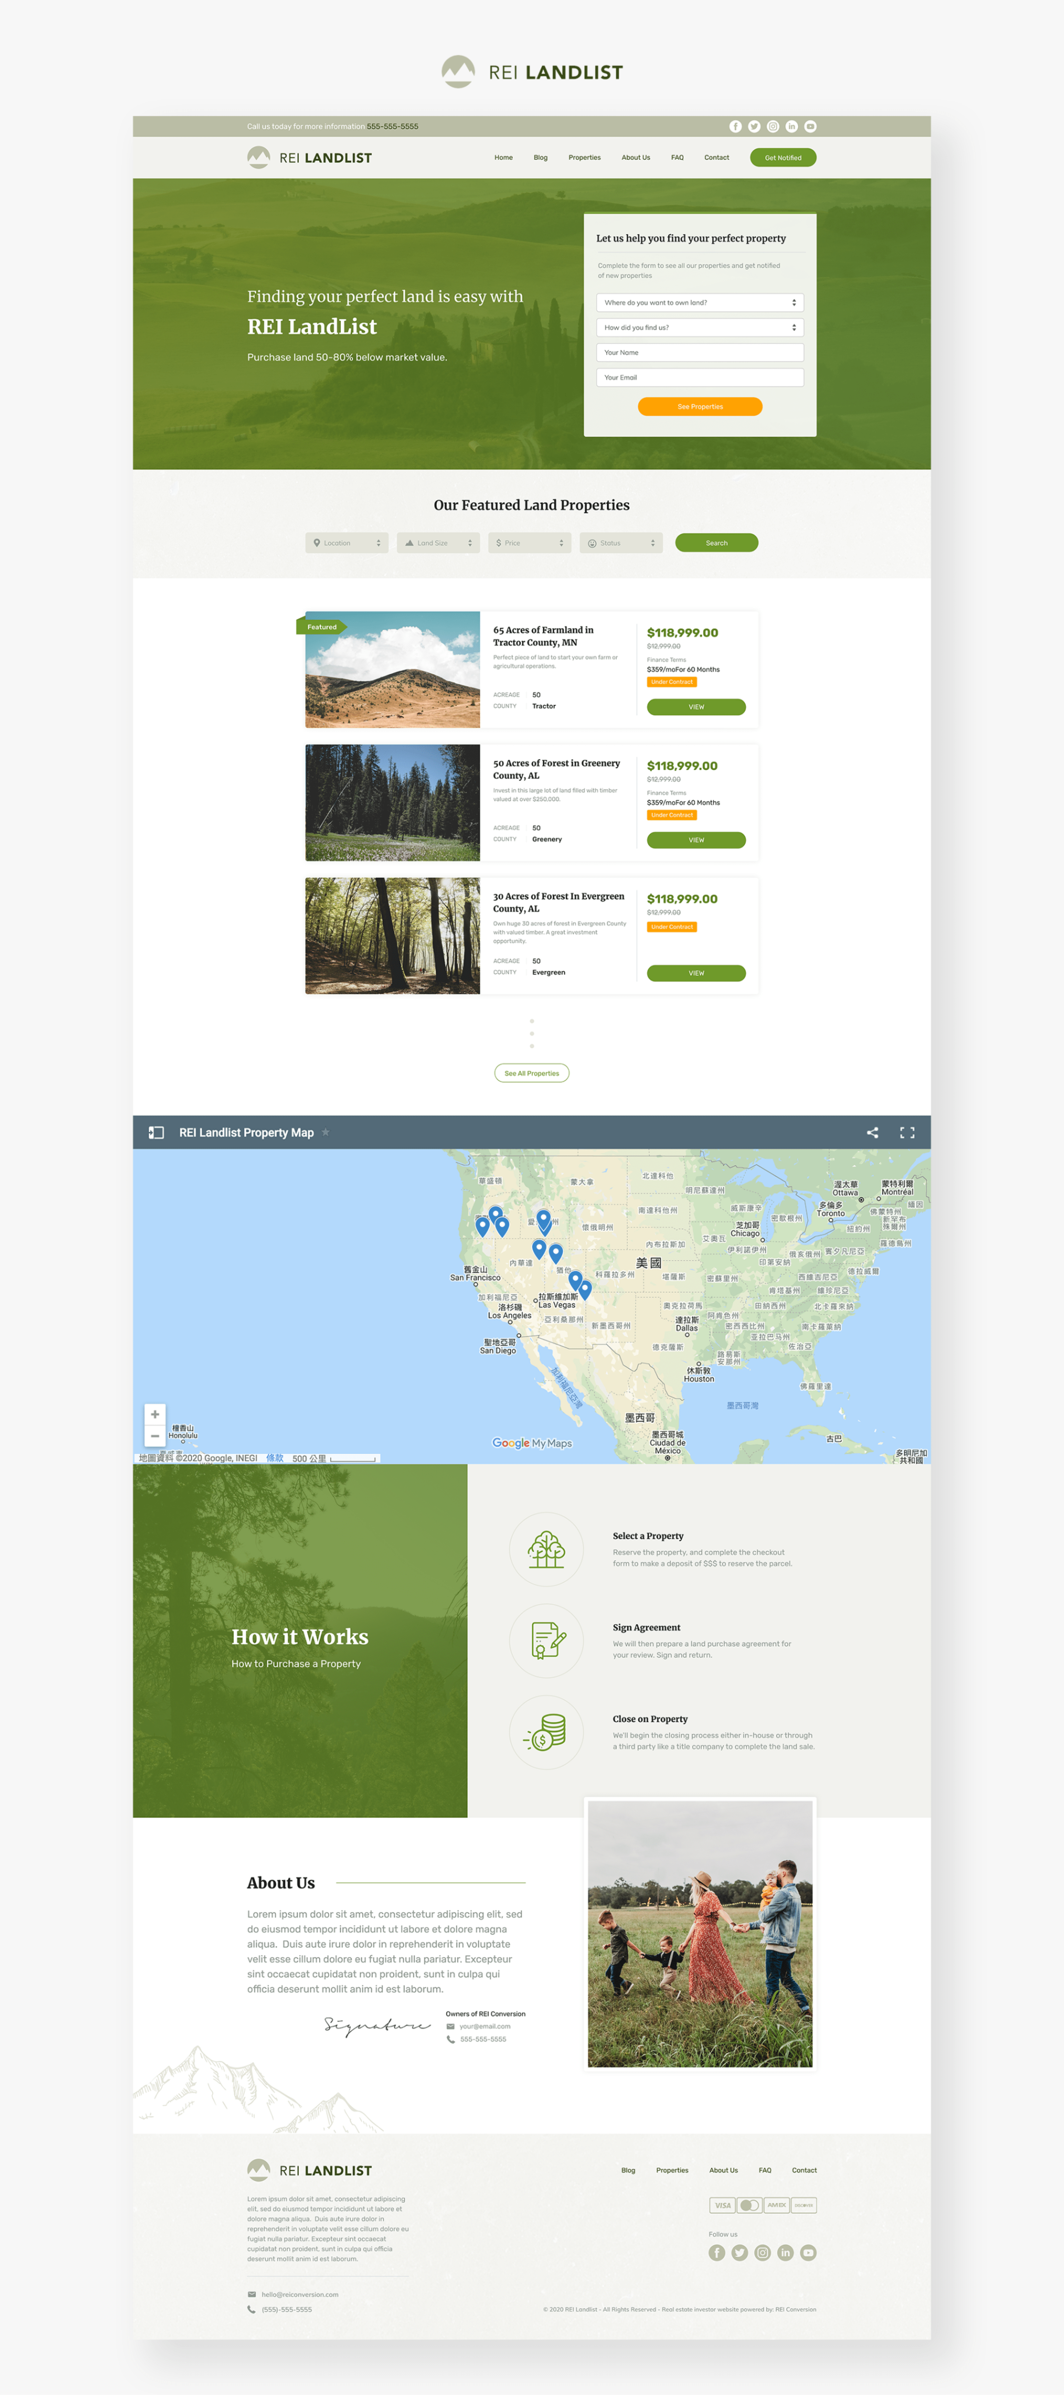Expand the Location filter dropdown
Image resolution: width=1064 pixels, height=2395 pixels.
[x=346, y=543]
